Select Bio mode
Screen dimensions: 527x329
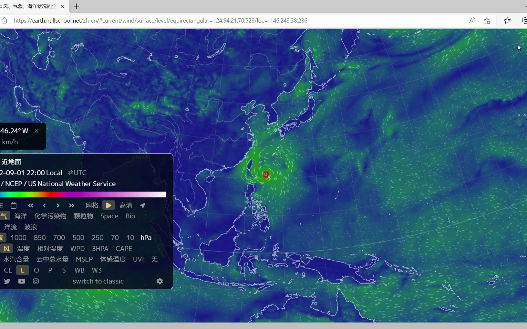[130, 216]
